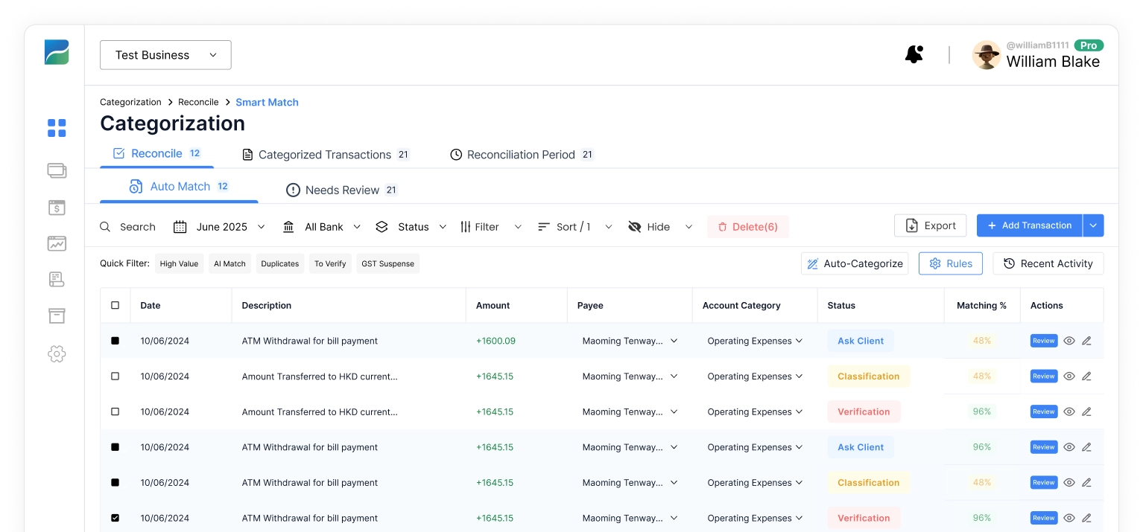
Task: Open the notifications bell icon
Action: tap(914, 54)
